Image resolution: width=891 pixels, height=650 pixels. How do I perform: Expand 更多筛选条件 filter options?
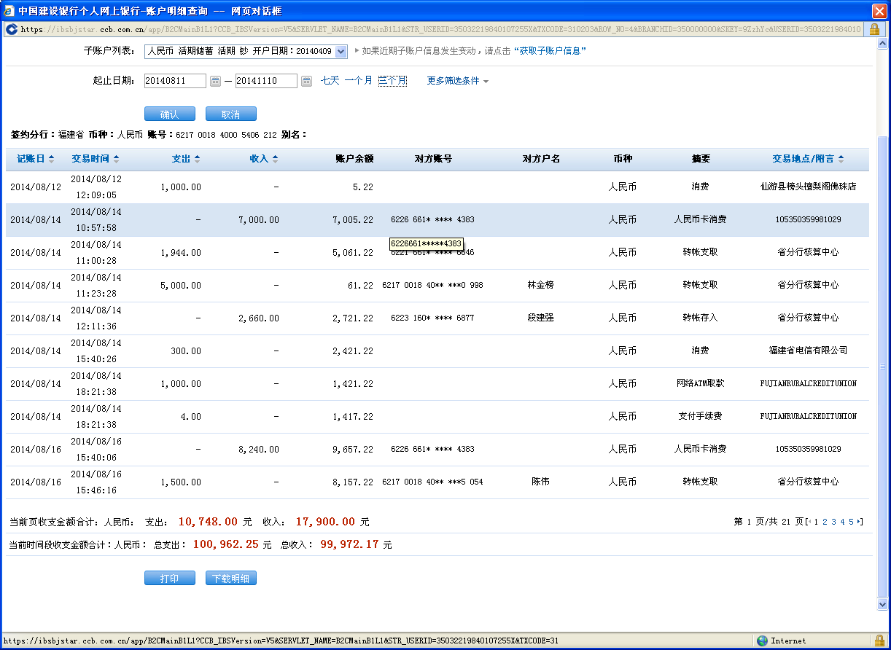pyautogui.click(x=457, y=81)
